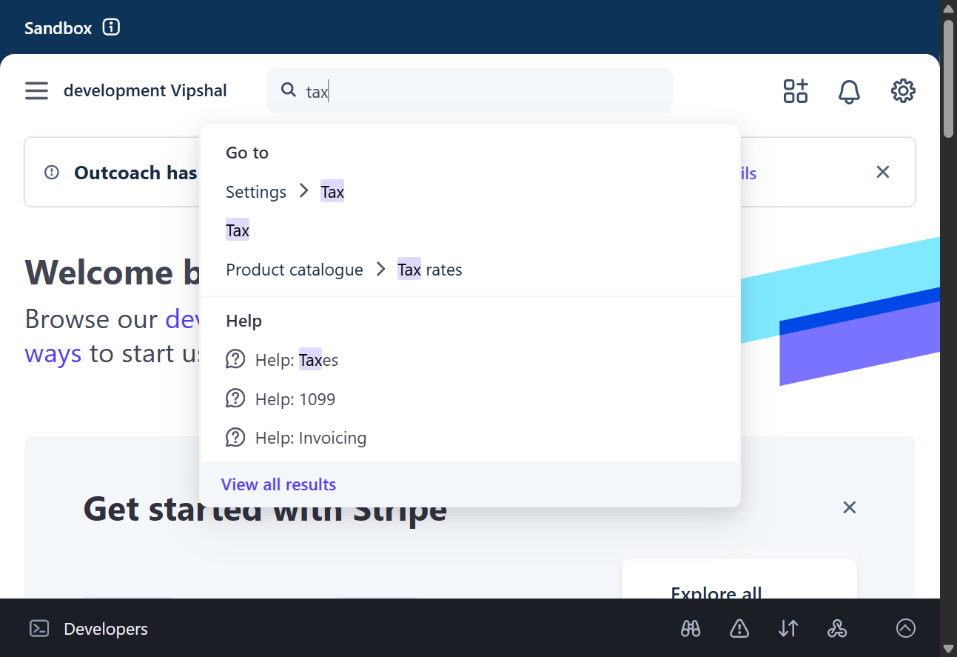Open the warning triangle errors icon

739,629
